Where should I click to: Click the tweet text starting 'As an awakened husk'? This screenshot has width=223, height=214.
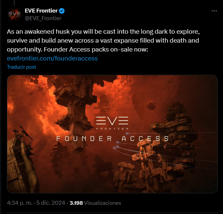pos(103,40)
